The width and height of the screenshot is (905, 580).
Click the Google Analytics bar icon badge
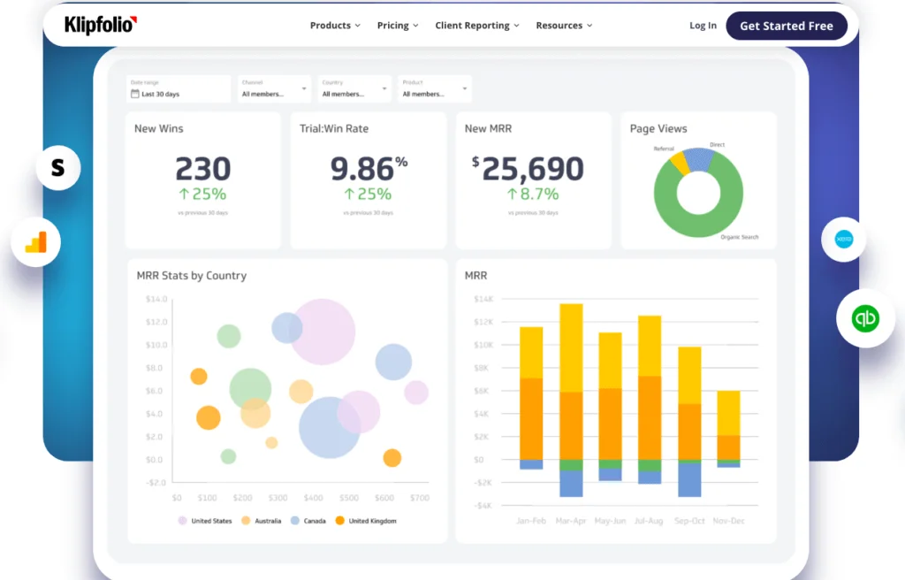(x=35, y=242)
